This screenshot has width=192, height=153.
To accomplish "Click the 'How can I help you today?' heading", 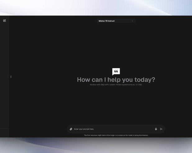I will point(116,80).
